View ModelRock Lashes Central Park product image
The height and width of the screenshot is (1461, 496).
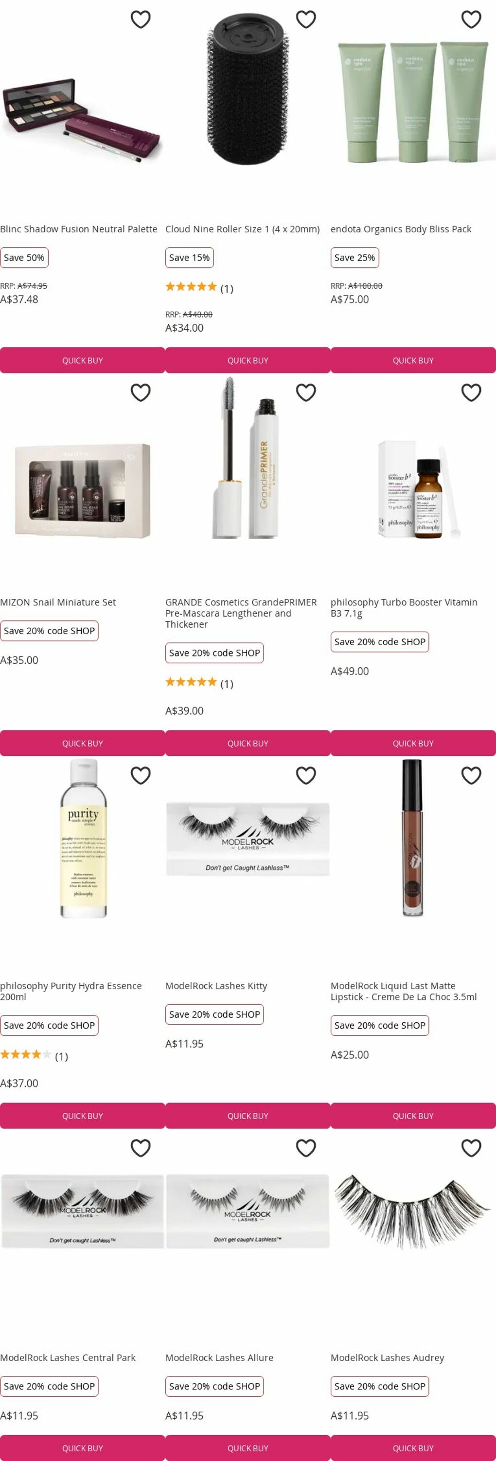83,1211
